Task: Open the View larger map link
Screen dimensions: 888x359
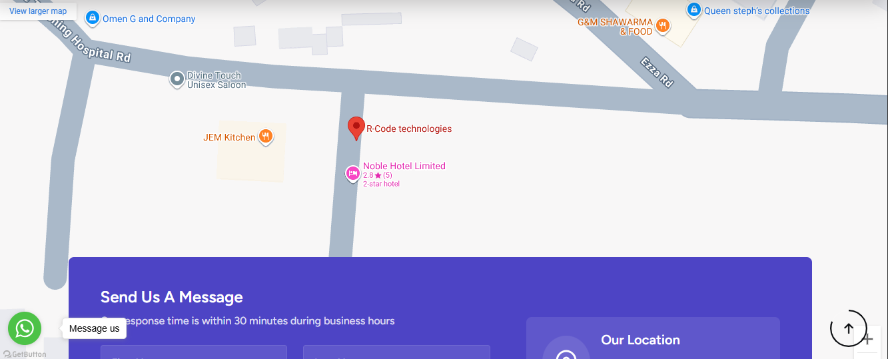Action: pyautogui.click(x=38, y=11)
